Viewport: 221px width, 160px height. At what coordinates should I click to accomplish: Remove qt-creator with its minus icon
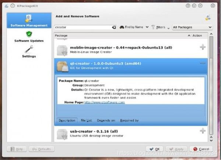(x=203, y=63)
